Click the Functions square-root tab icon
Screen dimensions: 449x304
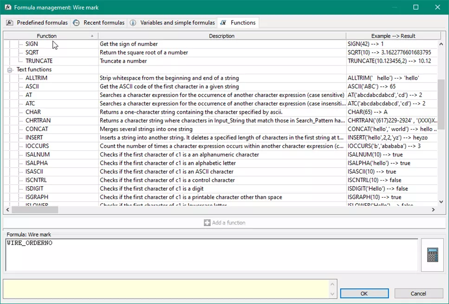(224, 23)
